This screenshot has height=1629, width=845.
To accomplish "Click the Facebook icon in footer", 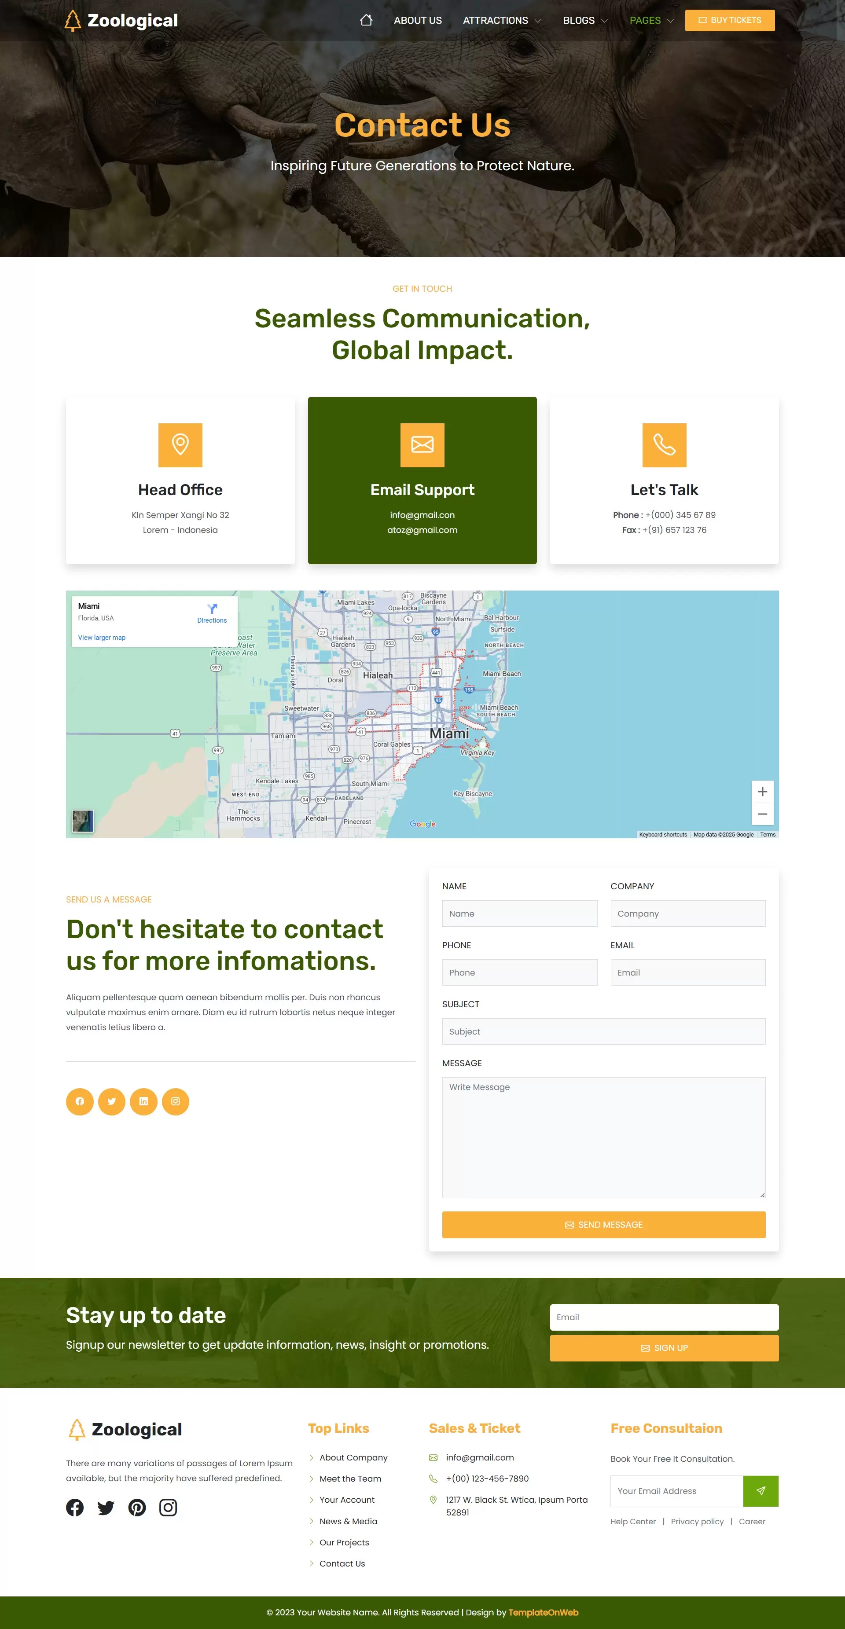I will point(75,1508).
